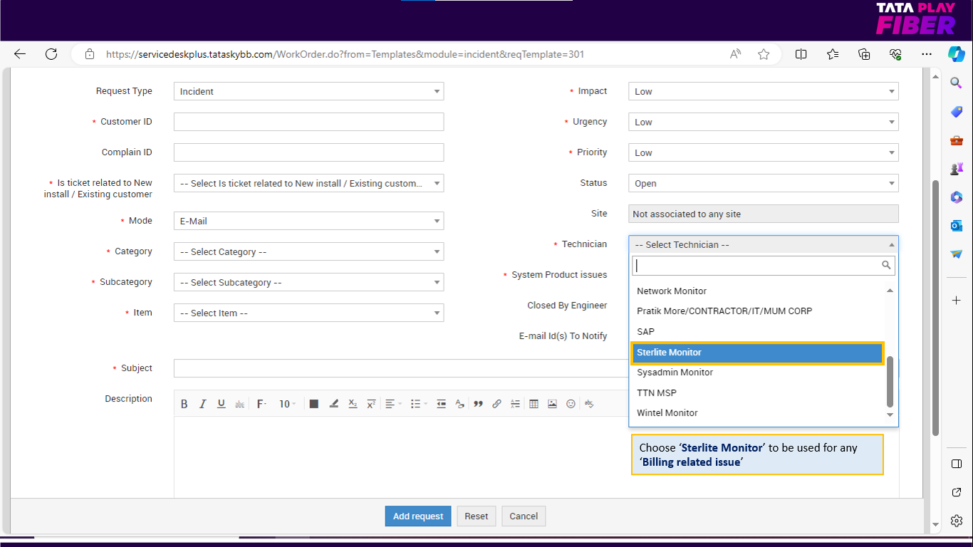Decrease indent in editor toolbar

pyautogui.click(x=442, y=404)
